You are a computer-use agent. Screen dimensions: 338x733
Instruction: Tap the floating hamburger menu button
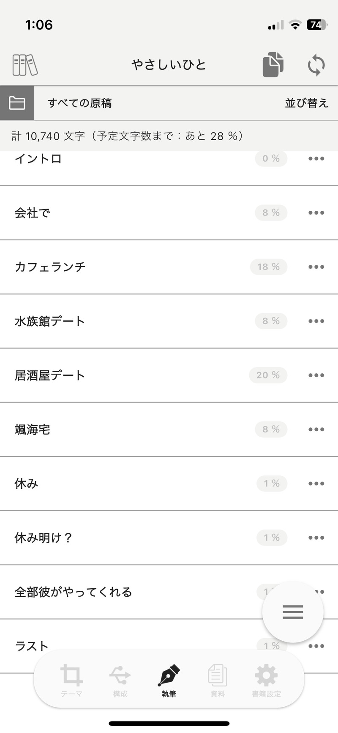[293, 612]
